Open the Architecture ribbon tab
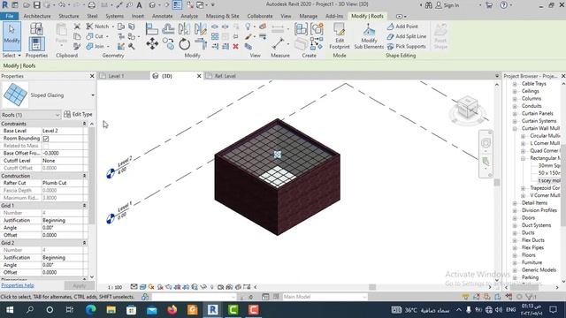The height and width of the screenshot is (318, 566). click(37, 16)
